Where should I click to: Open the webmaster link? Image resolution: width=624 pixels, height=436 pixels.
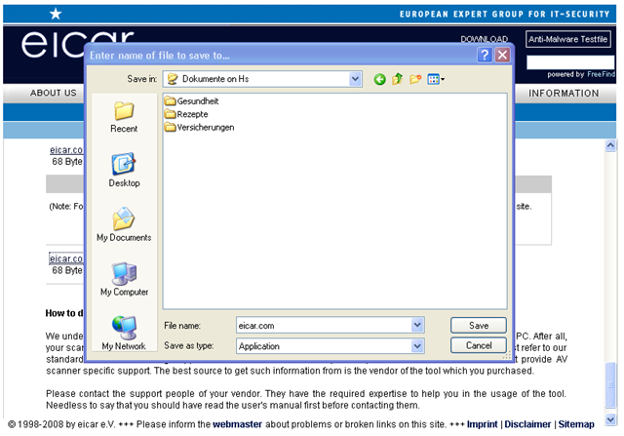pyautogui.click(x=237, y=424)
